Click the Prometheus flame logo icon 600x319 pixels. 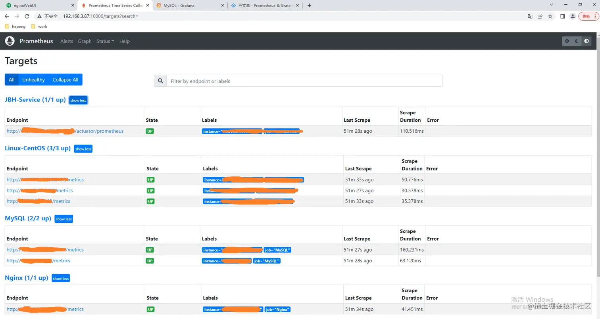pos(10,41)
